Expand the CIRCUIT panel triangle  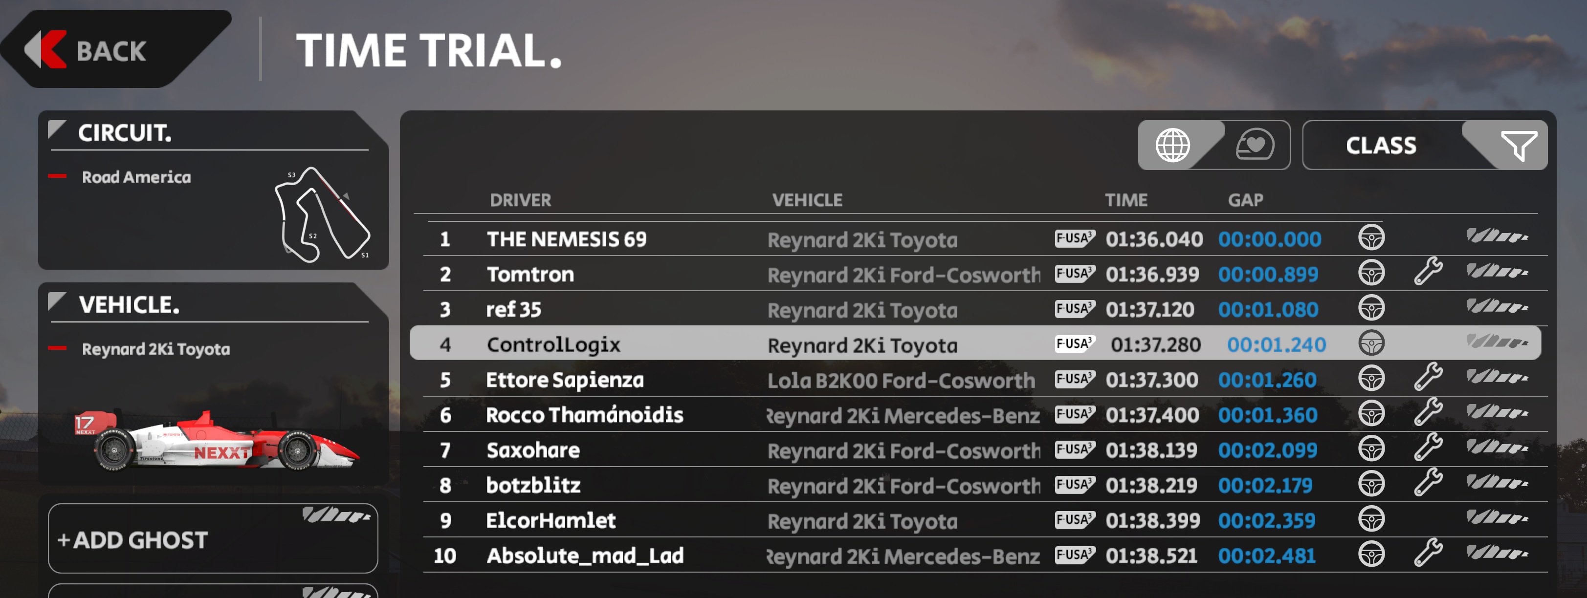(57, 129)
